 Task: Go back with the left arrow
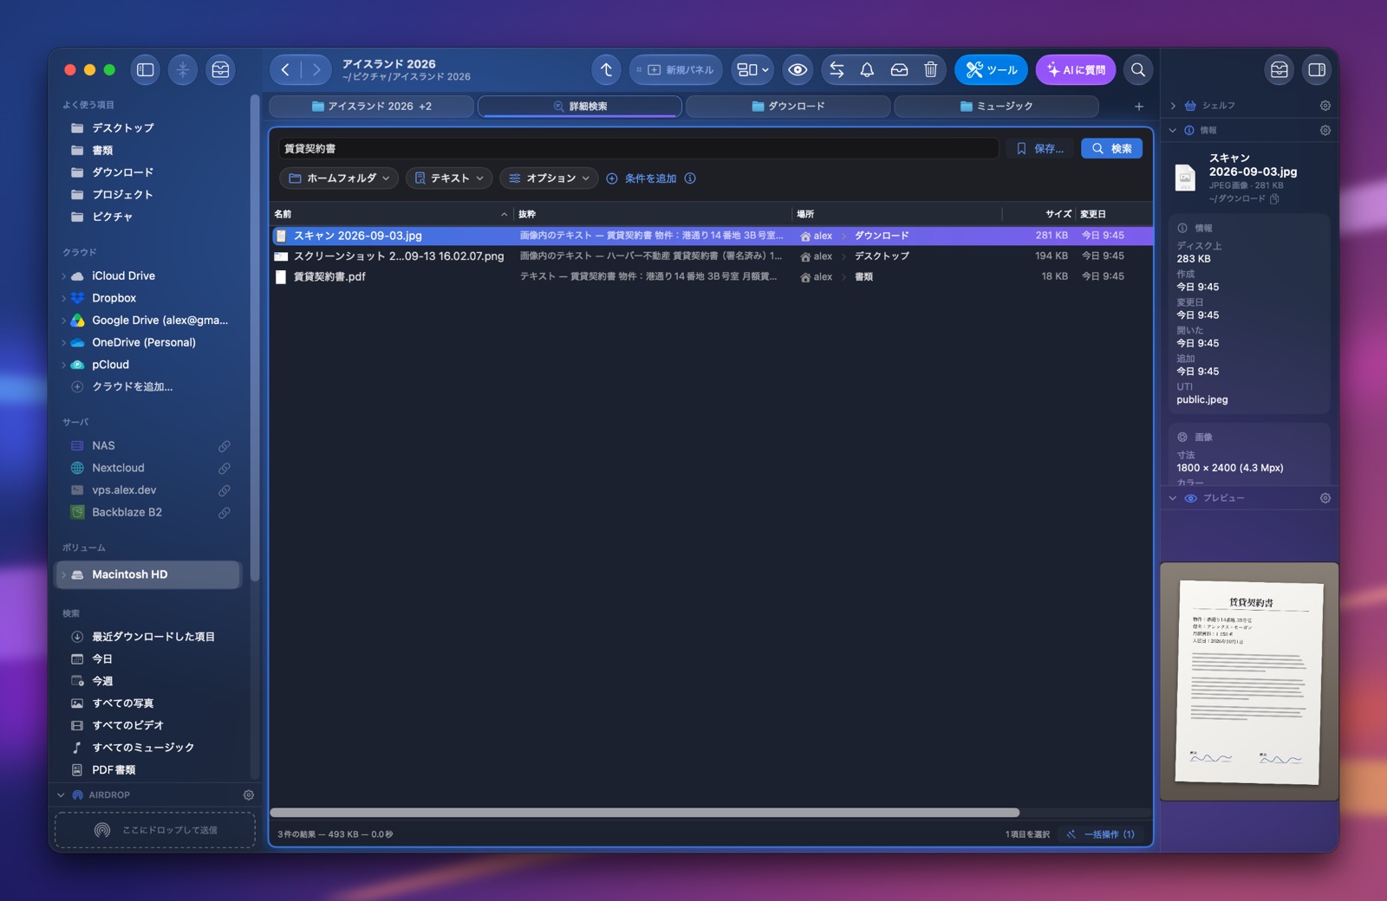click(285, 70)
